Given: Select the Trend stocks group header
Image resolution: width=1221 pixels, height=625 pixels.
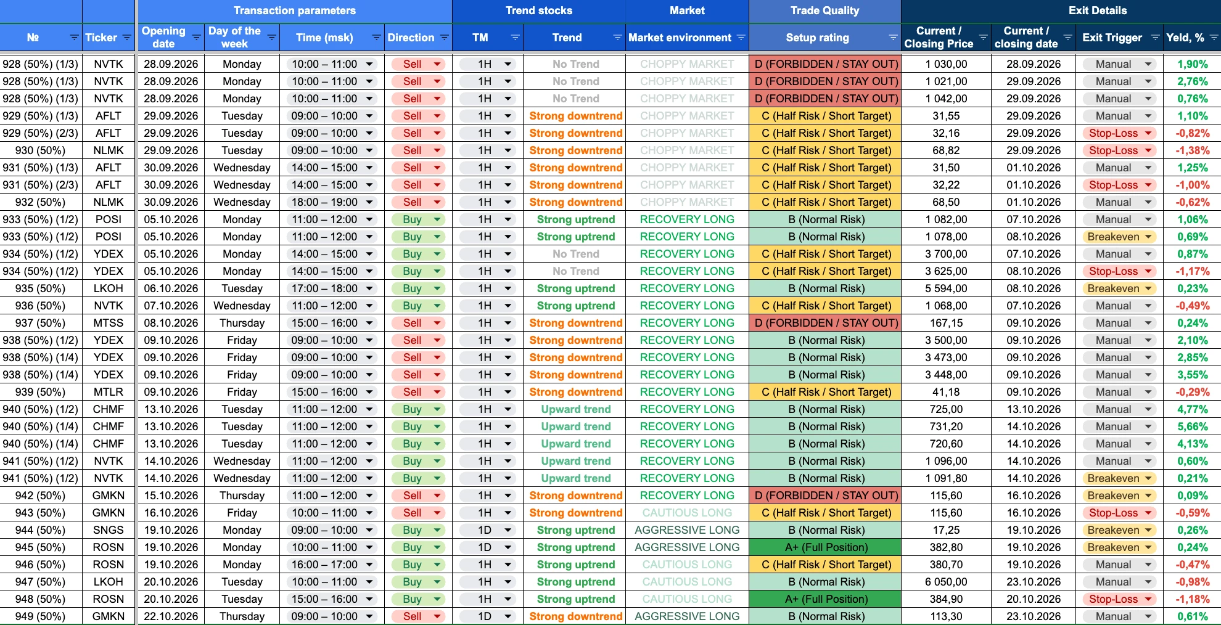Looking at the screenshot, I should [539, 11].
